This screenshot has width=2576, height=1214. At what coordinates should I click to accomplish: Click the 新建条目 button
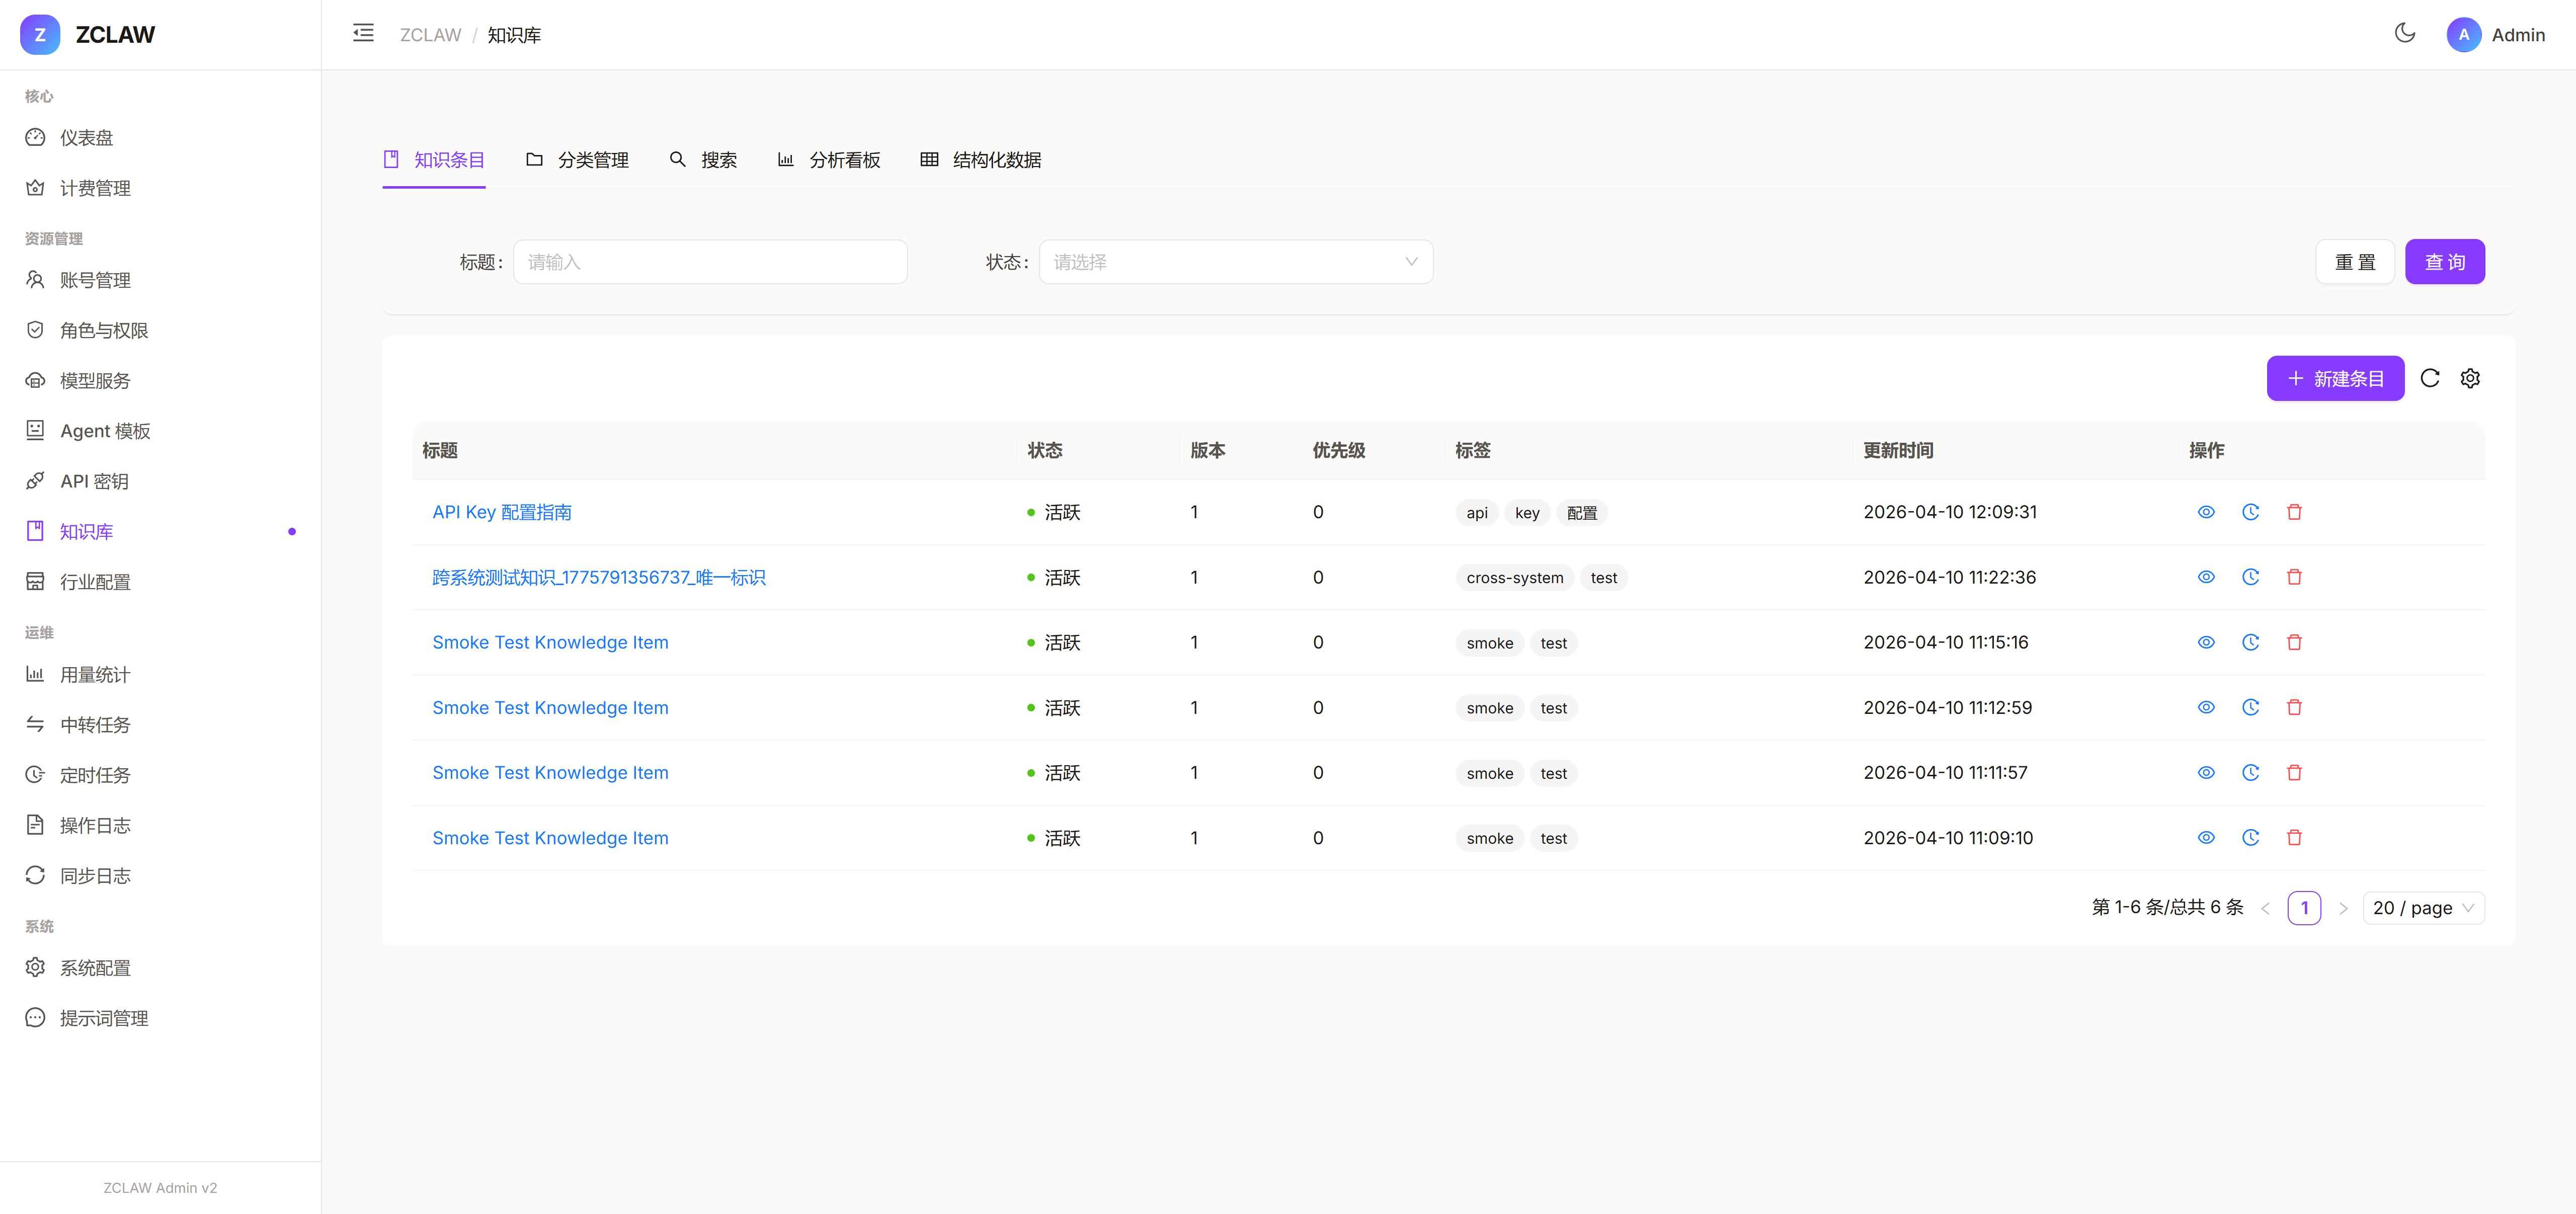pyautogui.click(x=2334, y=379)
